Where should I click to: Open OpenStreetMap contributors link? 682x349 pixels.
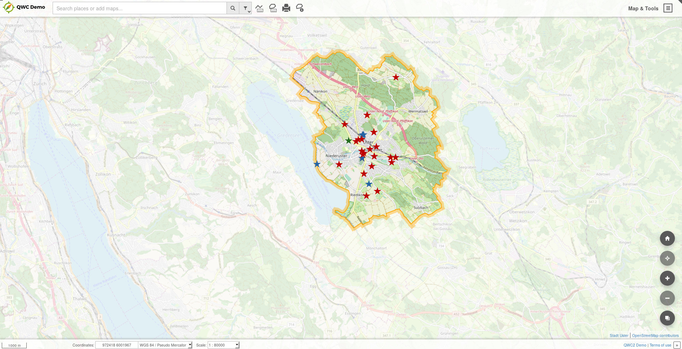click(655, 335)
